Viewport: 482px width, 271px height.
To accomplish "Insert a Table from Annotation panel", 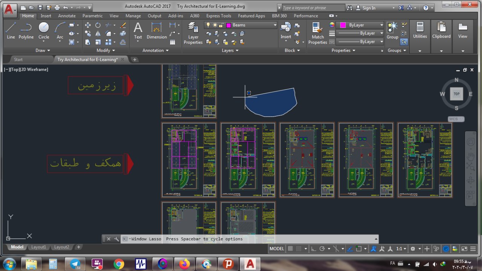I will click(x=172, y=42).
